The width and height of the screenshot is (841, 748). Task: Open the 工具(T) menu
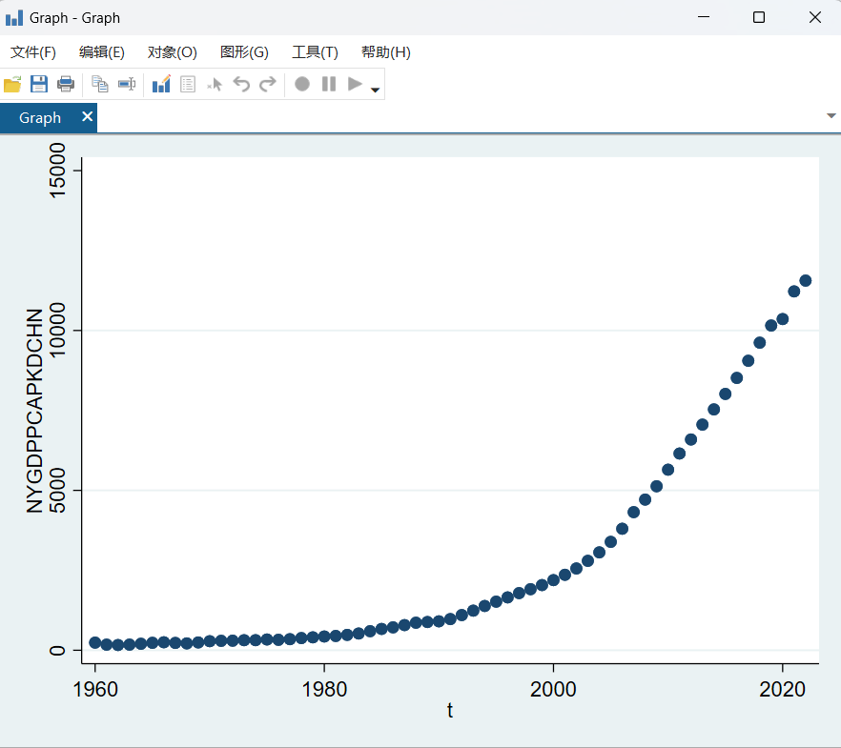[x=315, y=52]
